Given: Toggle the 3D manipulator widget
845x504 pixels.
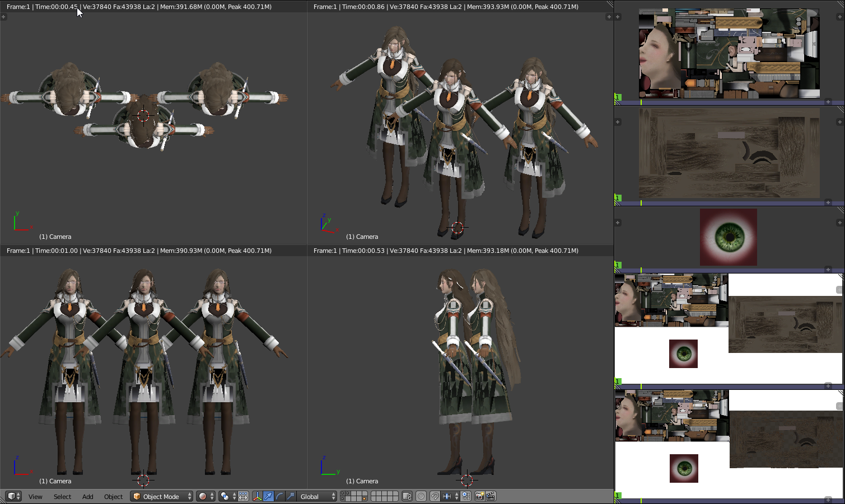Looking at the screenshot, I should pos(257,497).
